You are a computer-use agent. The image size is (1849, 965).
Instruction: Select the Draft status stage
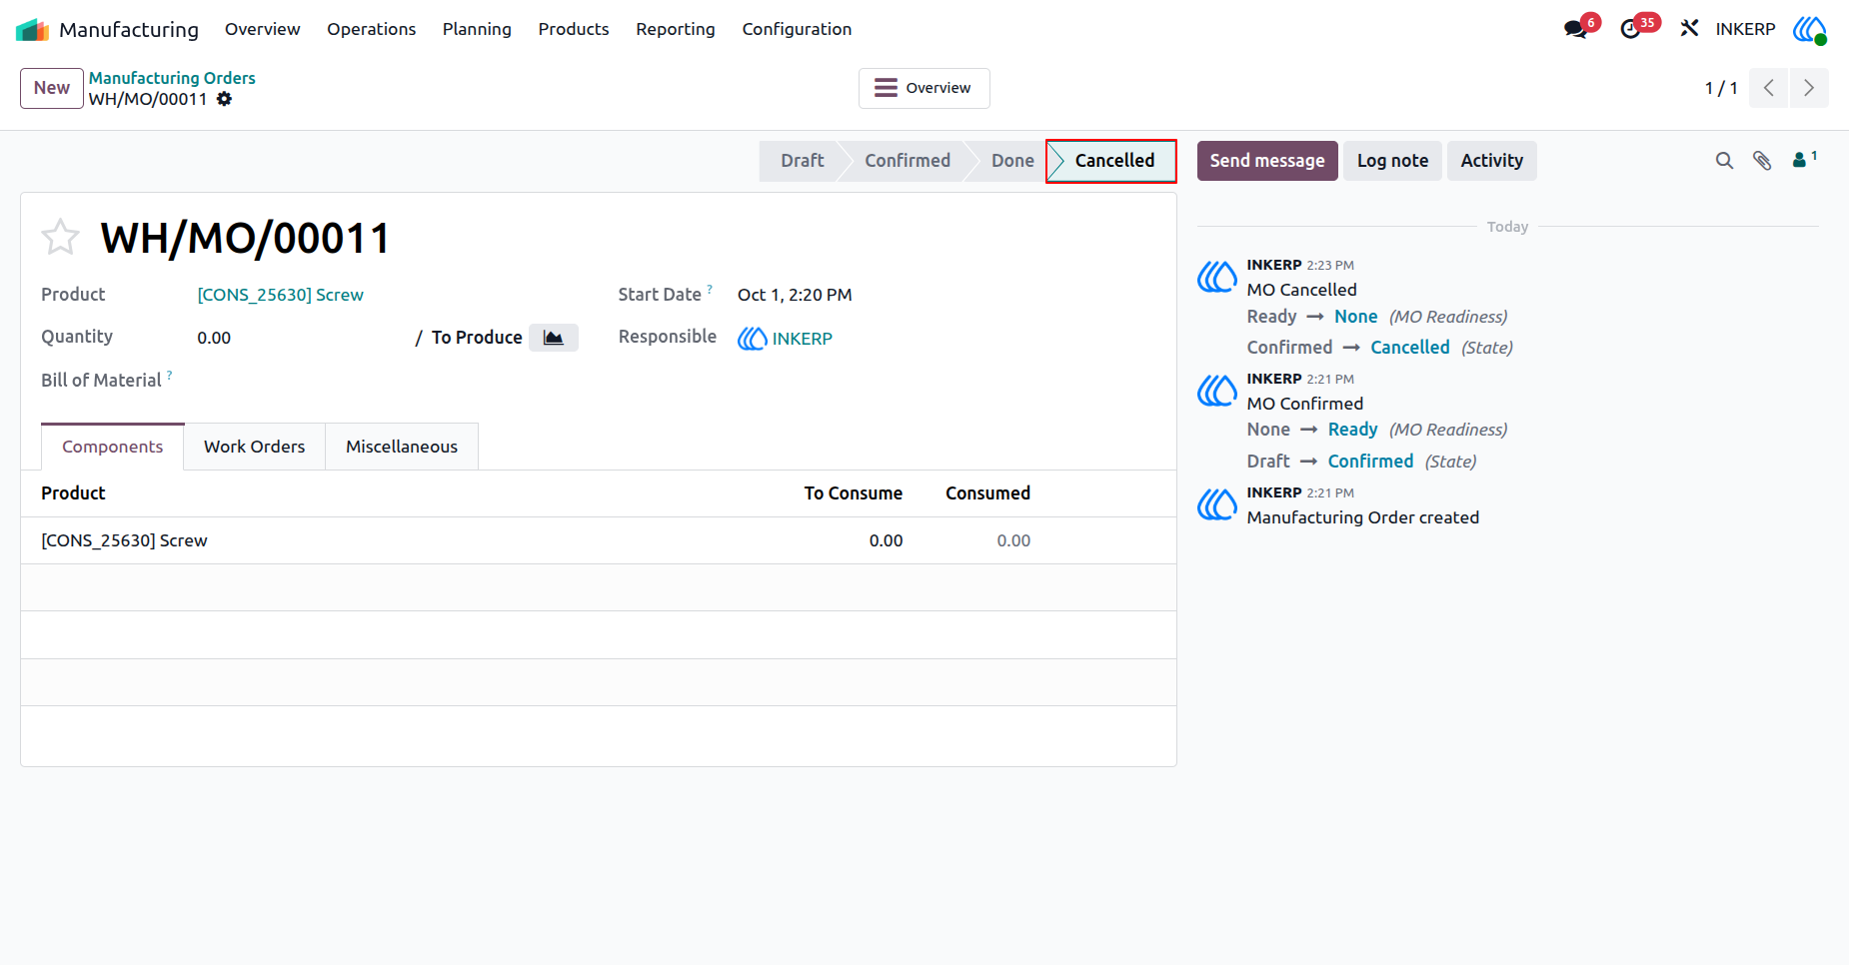(x=802, y=161)
